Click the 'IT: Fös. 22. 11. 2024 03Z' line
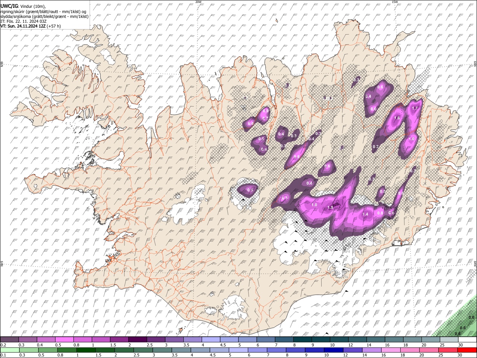Viewport: 477px width, 358px height. pos(23,21)
